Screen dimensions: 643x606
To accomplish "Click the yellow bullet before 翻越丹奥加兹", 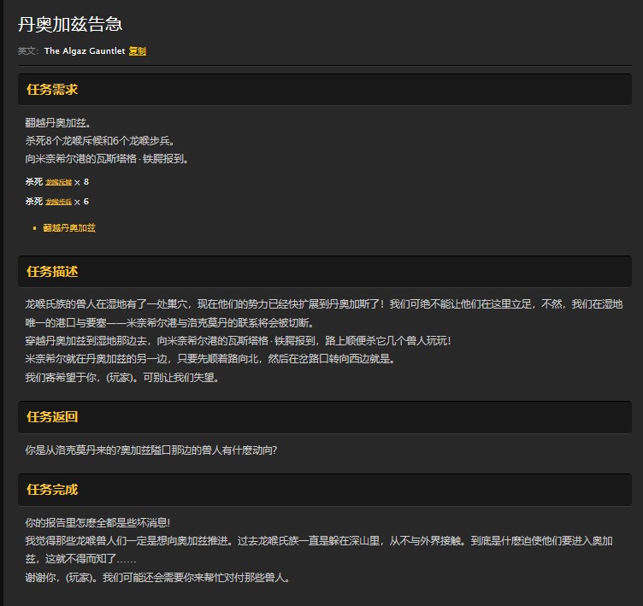I will 34,228.
